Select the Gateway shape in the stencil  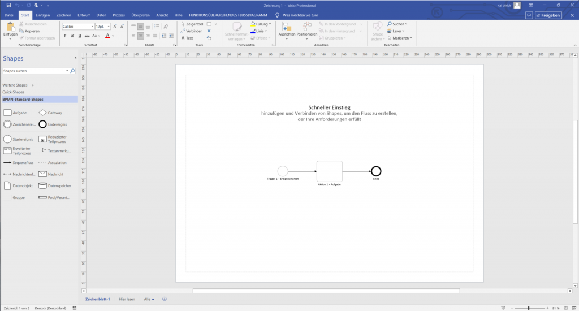pos(42,113)
